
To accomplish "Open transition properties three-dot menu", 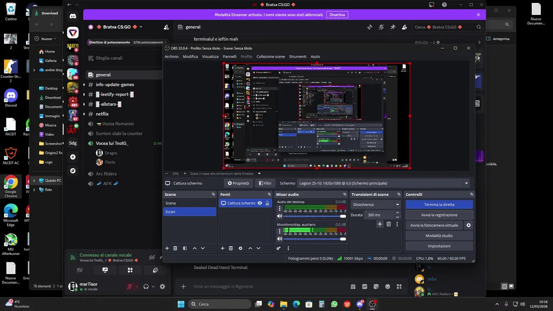I will coord(397,224).
